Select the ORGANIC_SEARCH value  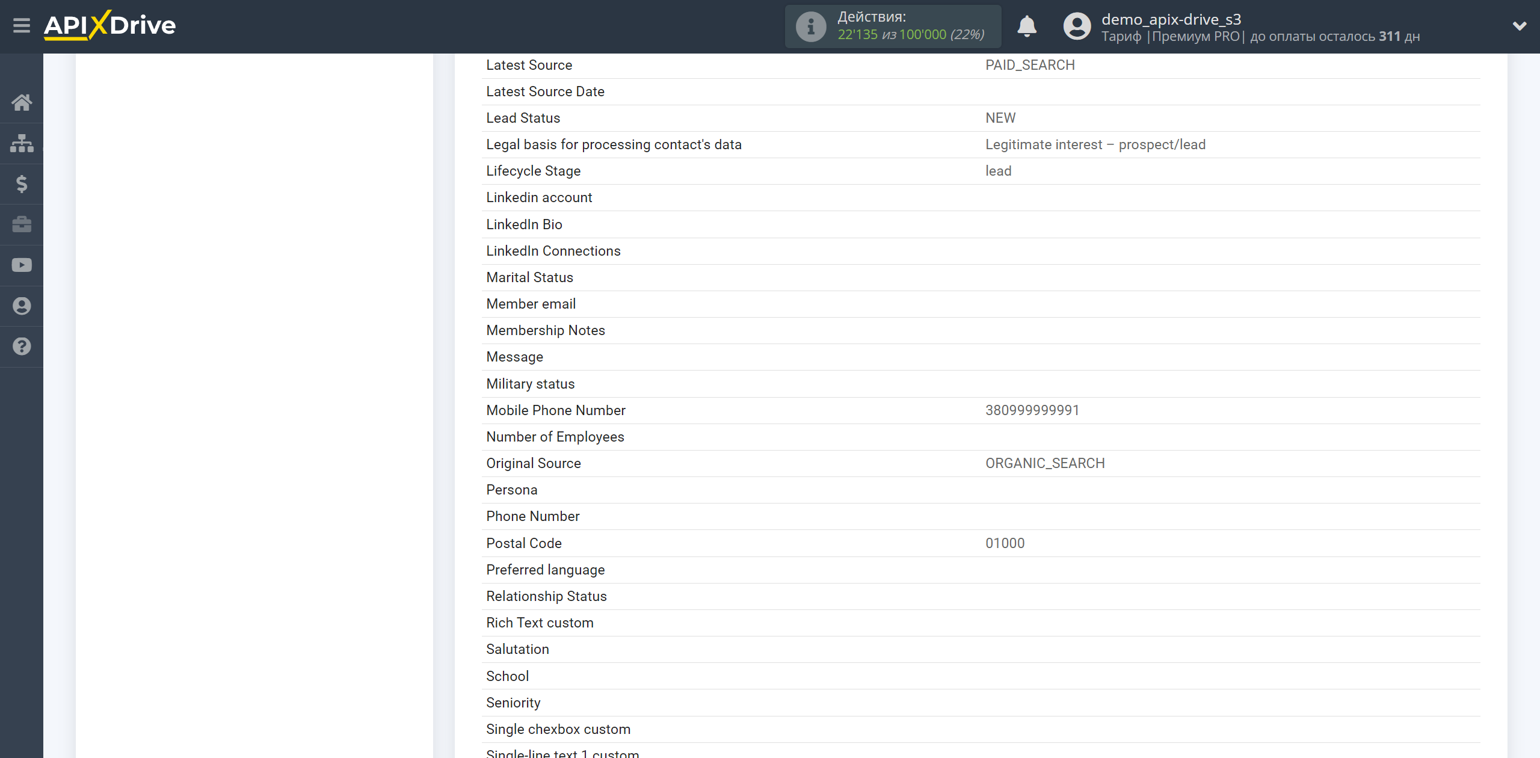(1045, 463)
